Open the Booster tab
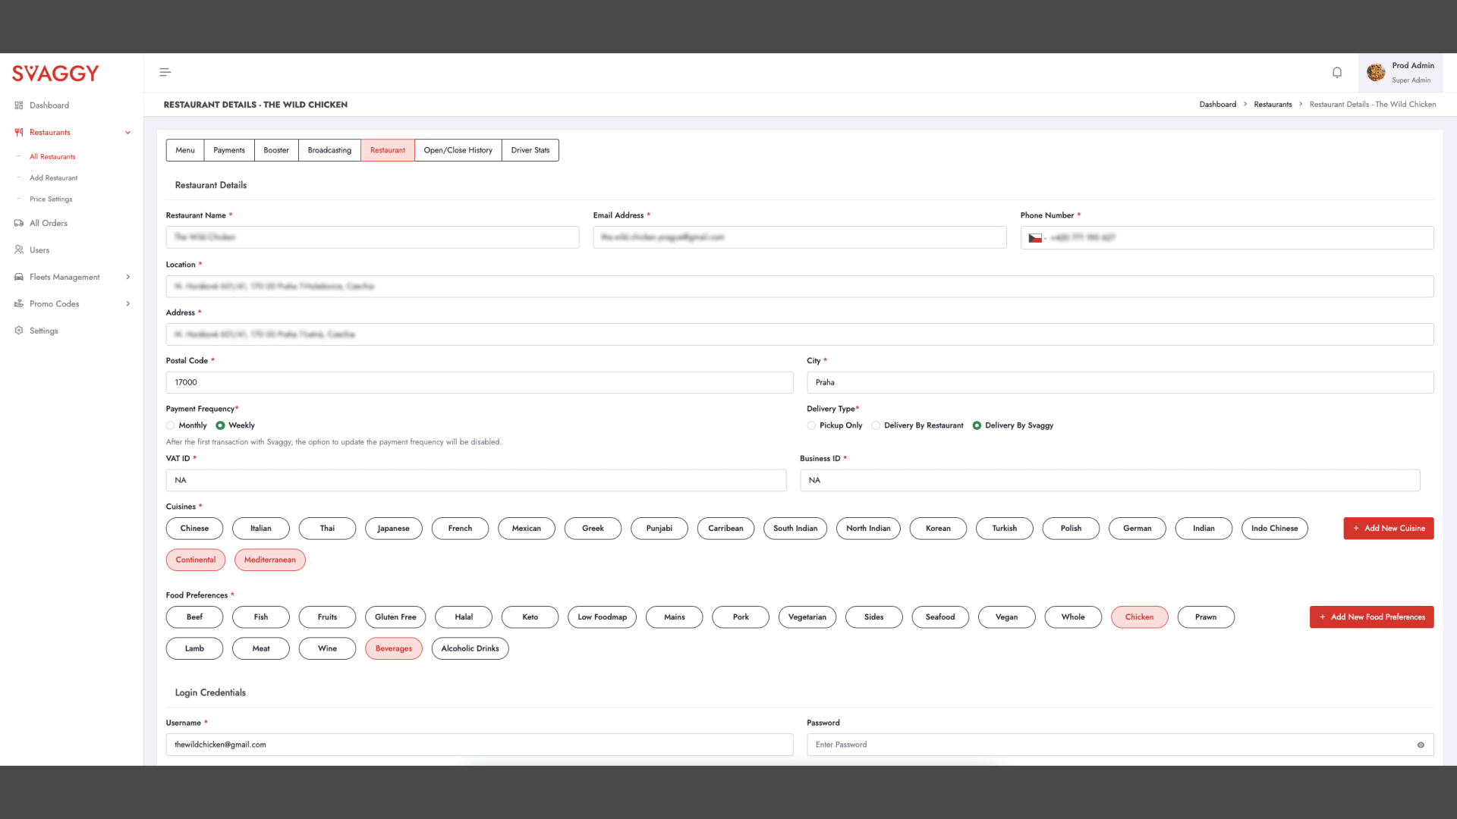This screenshot has height=819, width=1457. pyautogui.click(x=276, y=150)
